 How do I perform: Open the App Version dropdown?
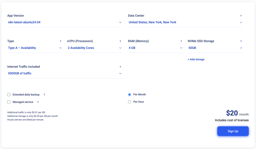(65, 22)
